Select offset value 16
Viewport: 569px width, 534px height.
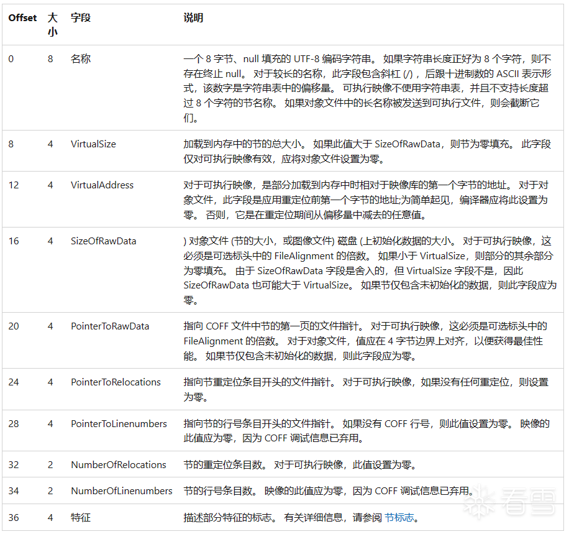point(14,241)
